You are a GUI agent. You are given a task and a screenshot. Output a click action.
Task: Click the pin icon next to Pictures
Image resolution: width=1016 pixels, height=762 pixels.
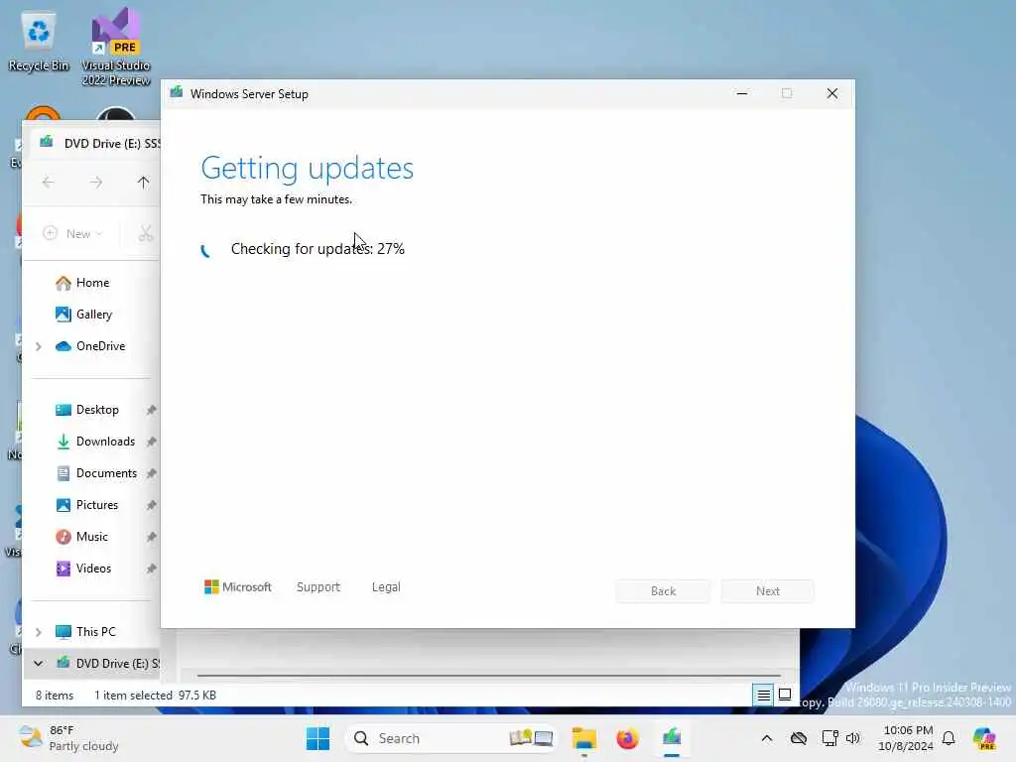pyautogui.click(x=151, y=505)
